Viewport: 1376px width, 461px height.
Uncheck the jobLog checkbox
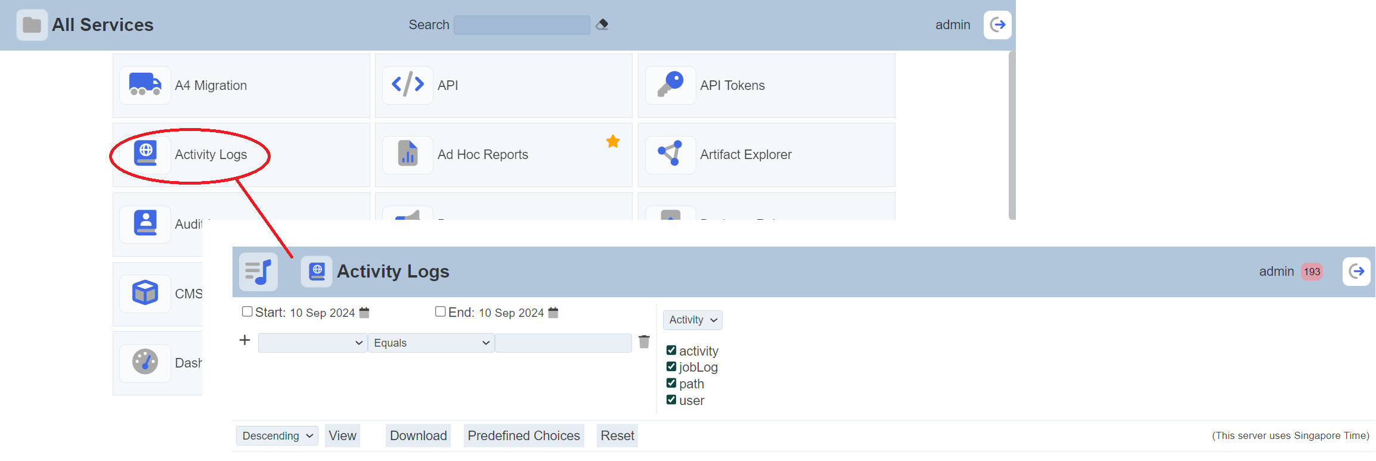point(671,367)
